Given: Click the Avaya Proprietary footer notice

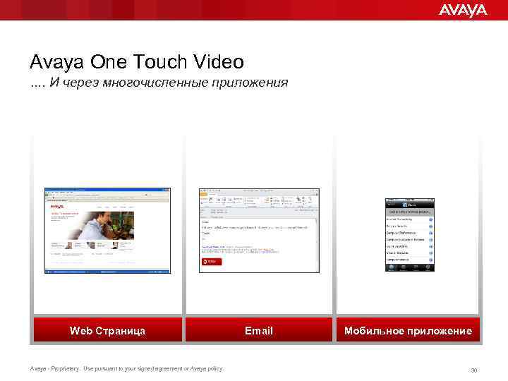Looking at the screenshot, I should coord(126,369).
